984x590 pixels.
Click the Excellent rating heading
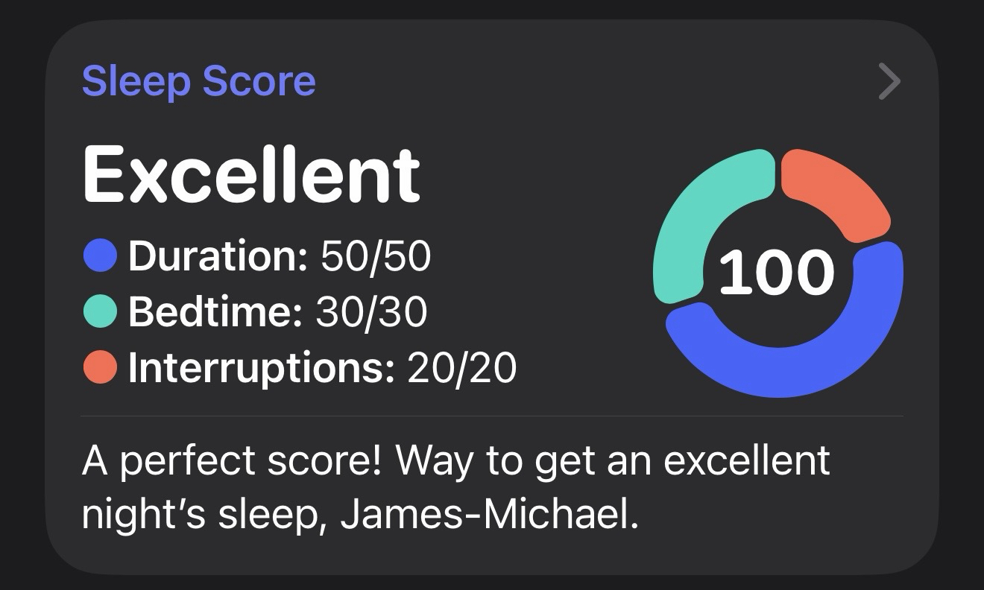[251, 174]
